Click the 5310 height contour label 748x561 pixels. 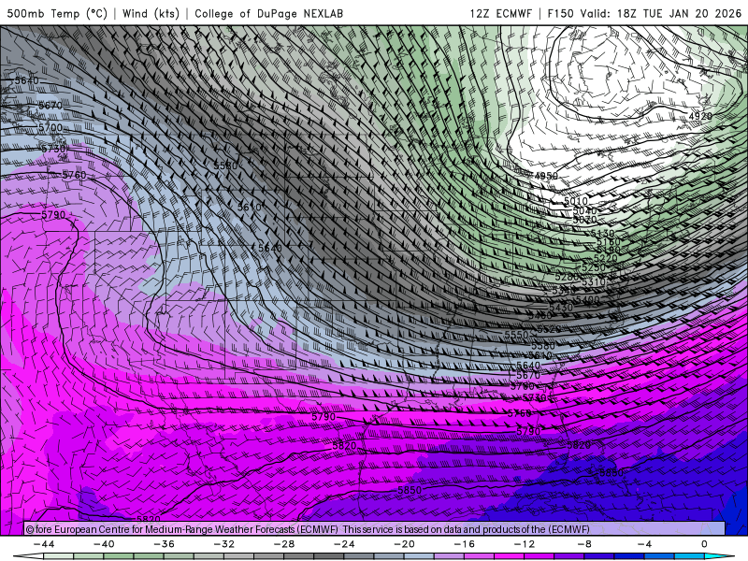[x=594, y=282]
